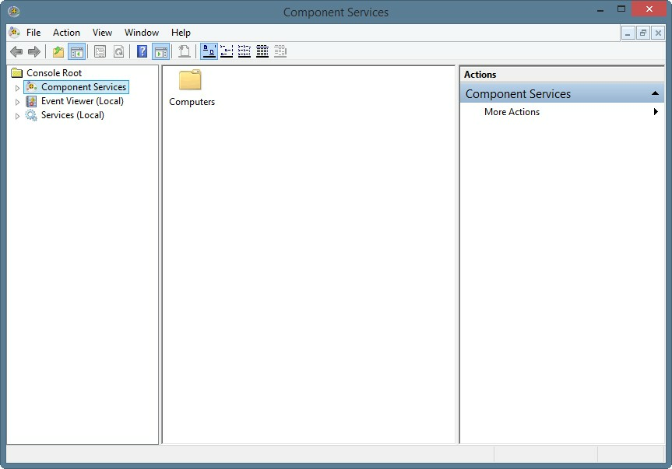The image size is (672, 469).
Task: Expand Services (Local) tree node
Action: click(18, 116)
